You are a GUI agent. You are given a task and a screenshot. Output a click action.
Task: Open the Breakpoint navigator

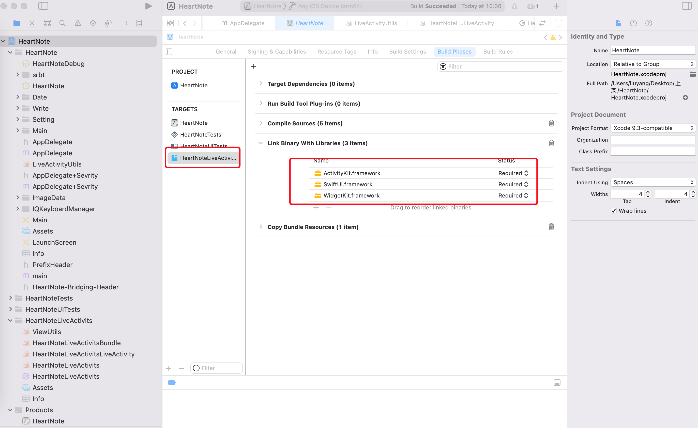tap(123, 23)
